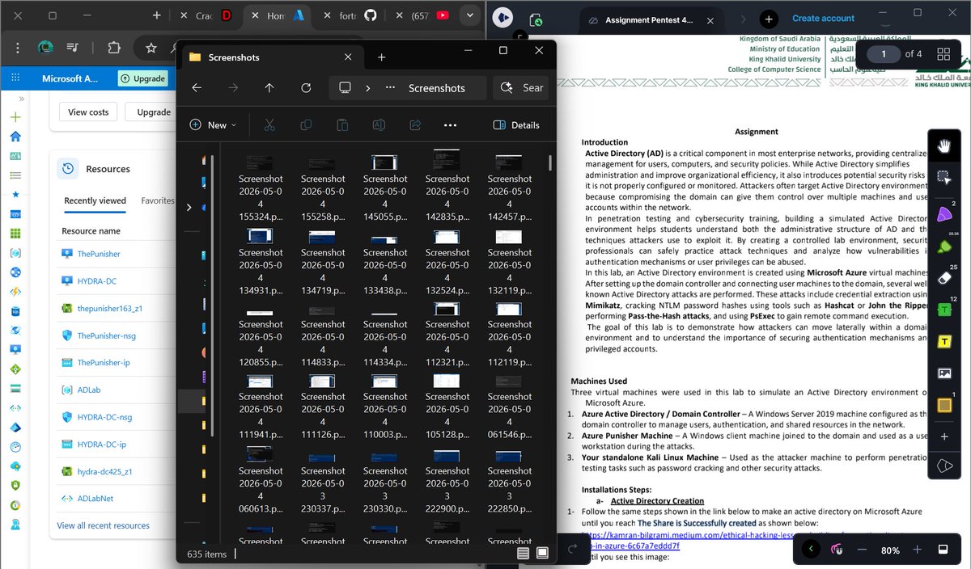Image resolution: width=971 pixels, height=569 pixels.
Task: Click the View costs button in Azure
Action: pos(89,112)
